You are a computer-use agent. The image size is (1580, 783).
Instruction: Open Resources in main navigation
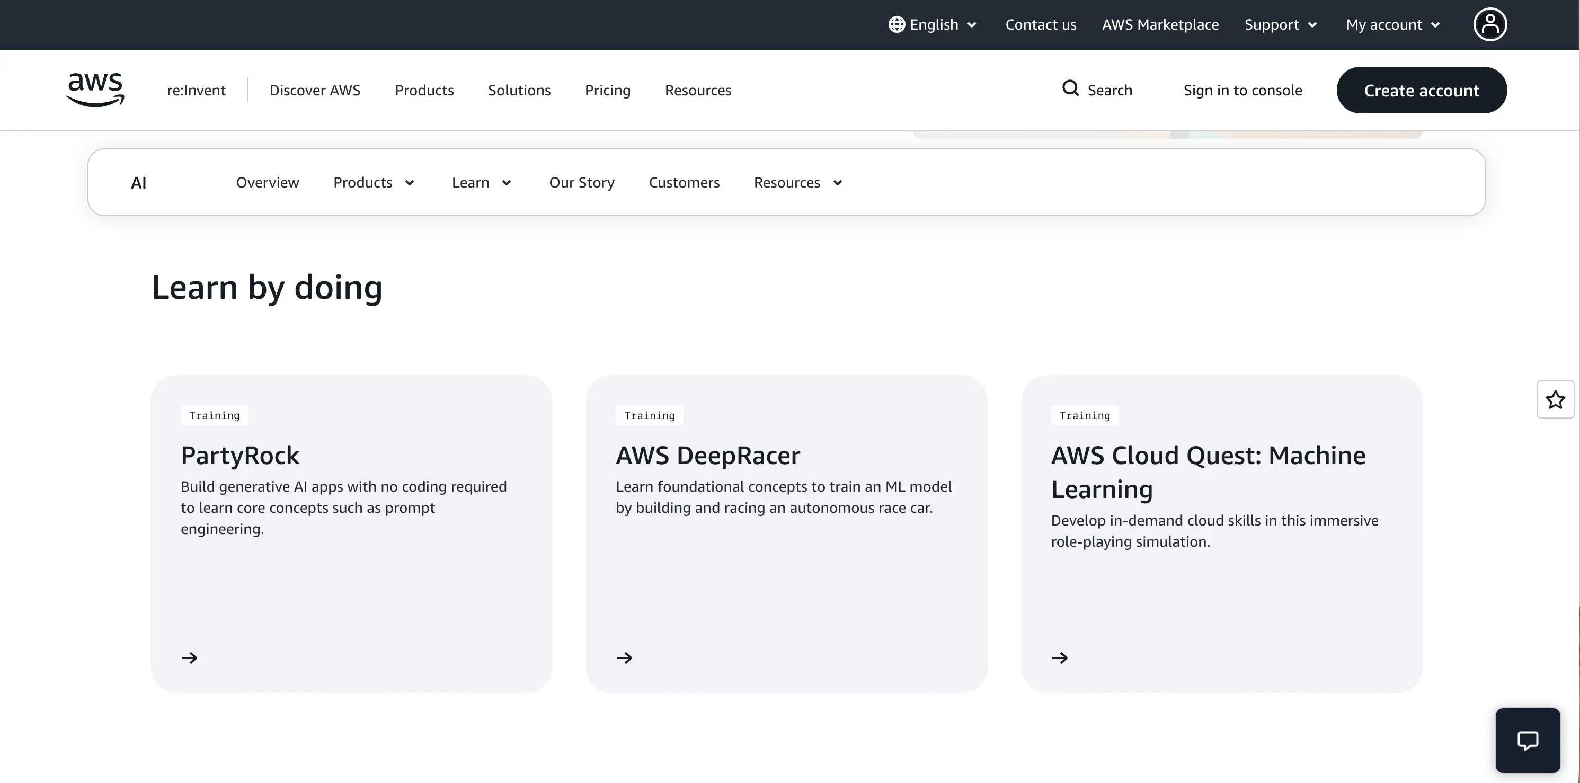point(698,90)
